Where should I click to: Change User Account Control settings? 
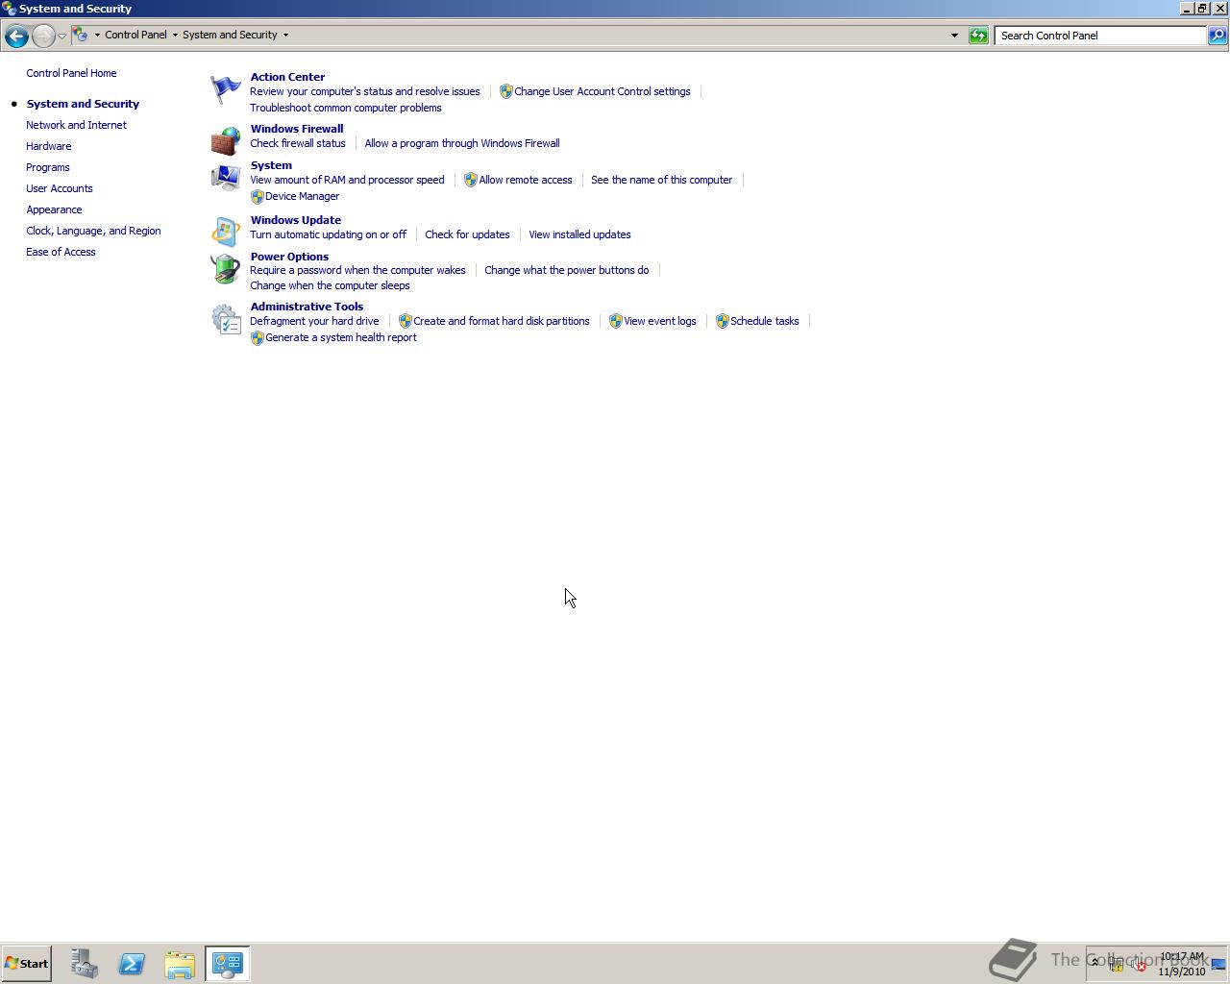603,91
